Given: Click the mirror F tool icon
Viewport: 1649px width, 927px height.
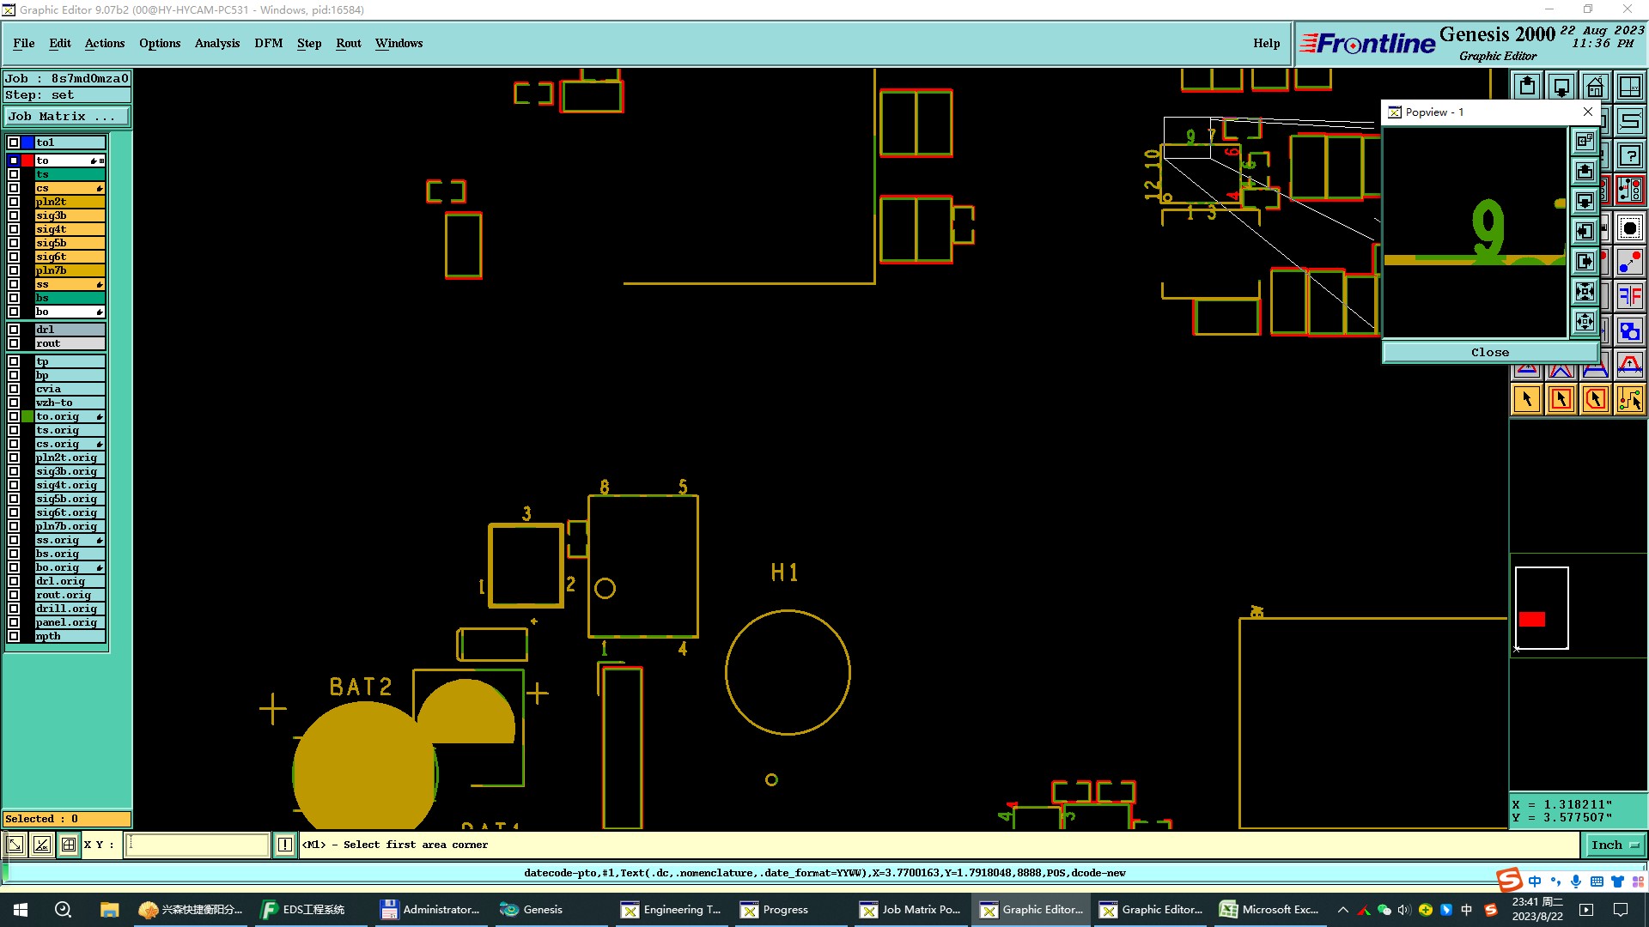Looking at the screenshot, I should pyautogui.click(x=1629, y=296).
